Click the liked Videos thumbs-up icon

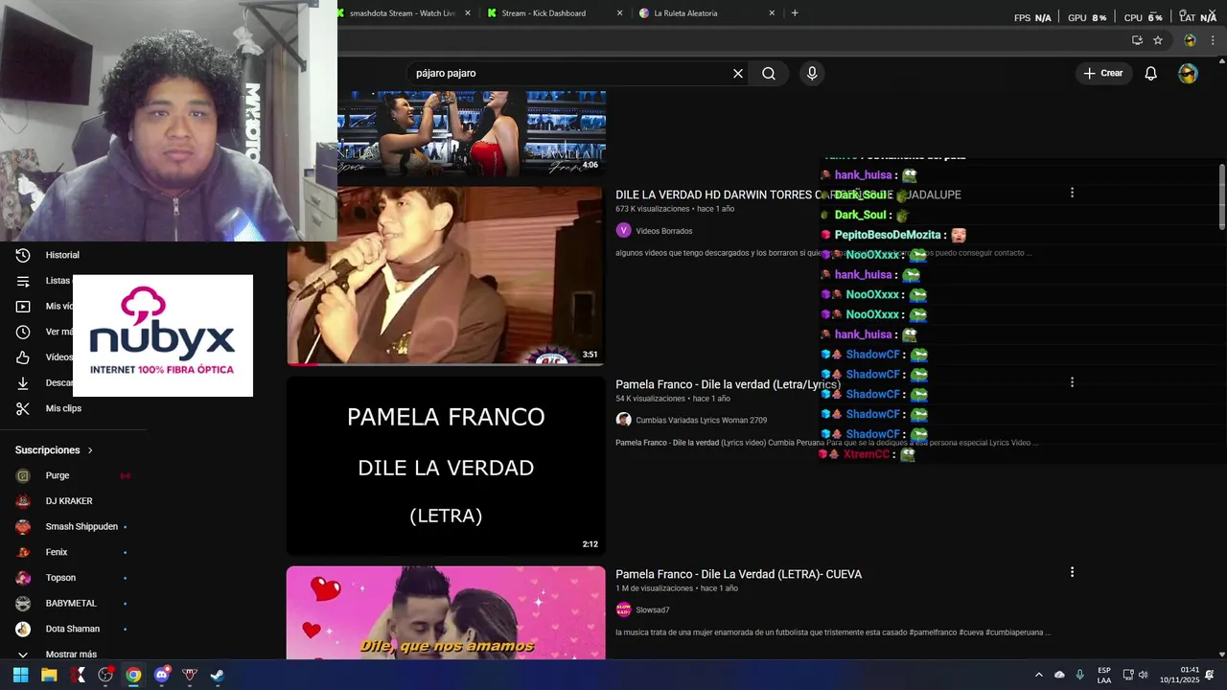[x=23, y=357]
